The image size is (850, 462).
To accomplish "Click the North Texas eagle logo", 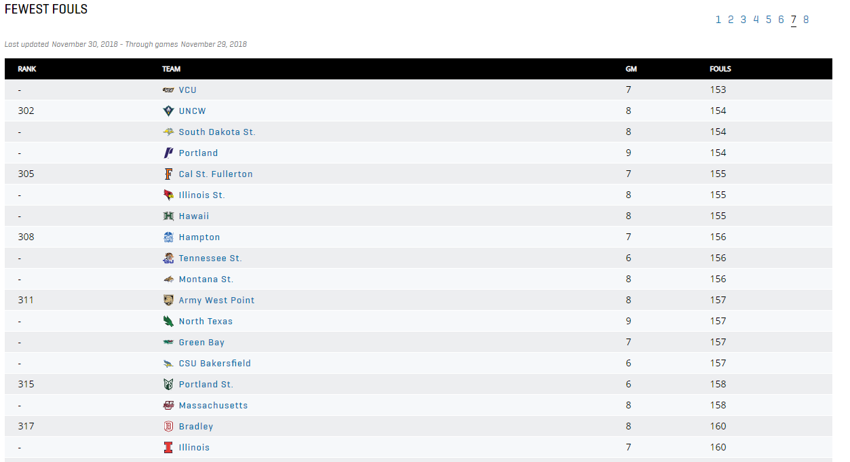I will (168, 321).
